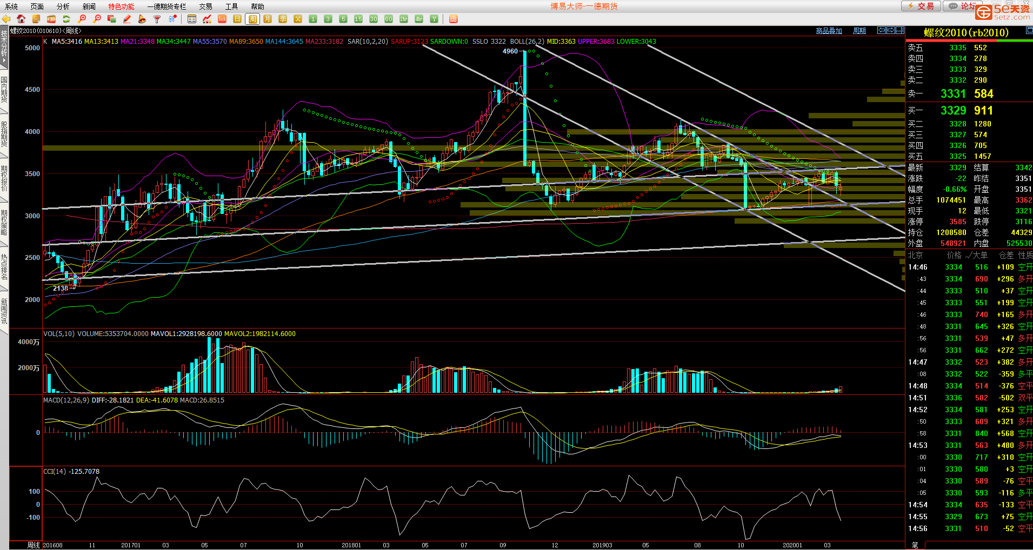Switch to 国内期货 sidebar tab
The width and height of the screenshot is (1033, 550).
pyautogui.click(x=4, y=89)
